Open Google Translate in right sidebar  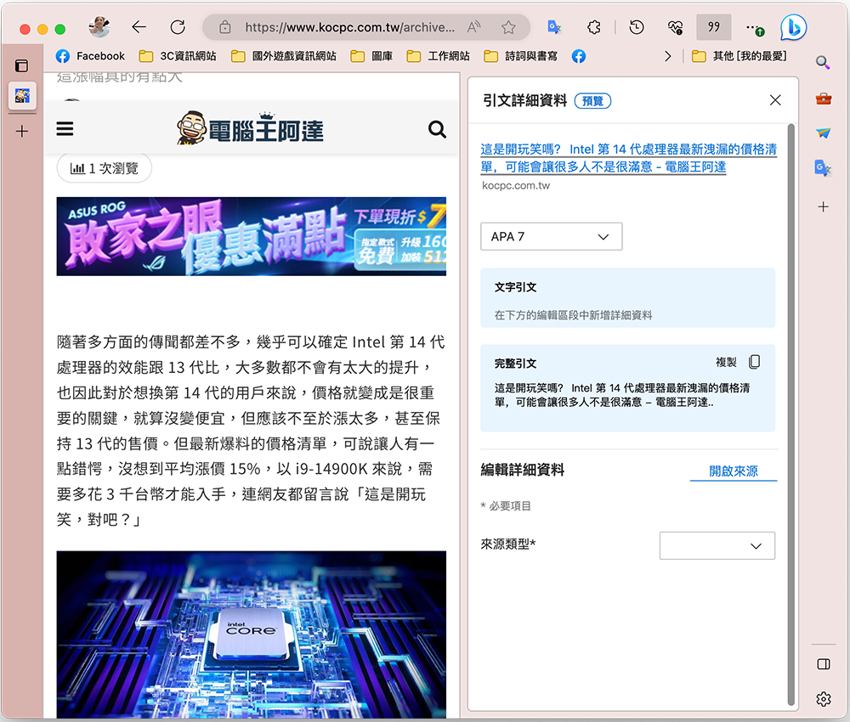click(823, 168)
